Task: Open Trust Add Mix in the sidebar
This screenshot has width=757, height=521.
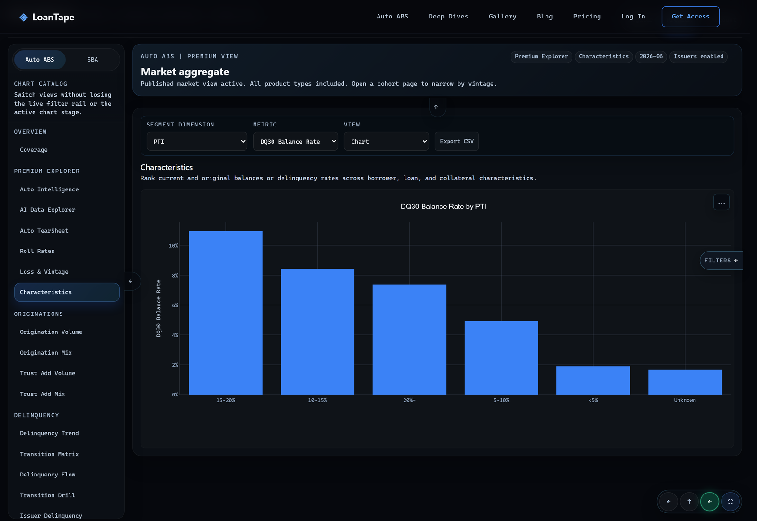Action: [67, 394]
